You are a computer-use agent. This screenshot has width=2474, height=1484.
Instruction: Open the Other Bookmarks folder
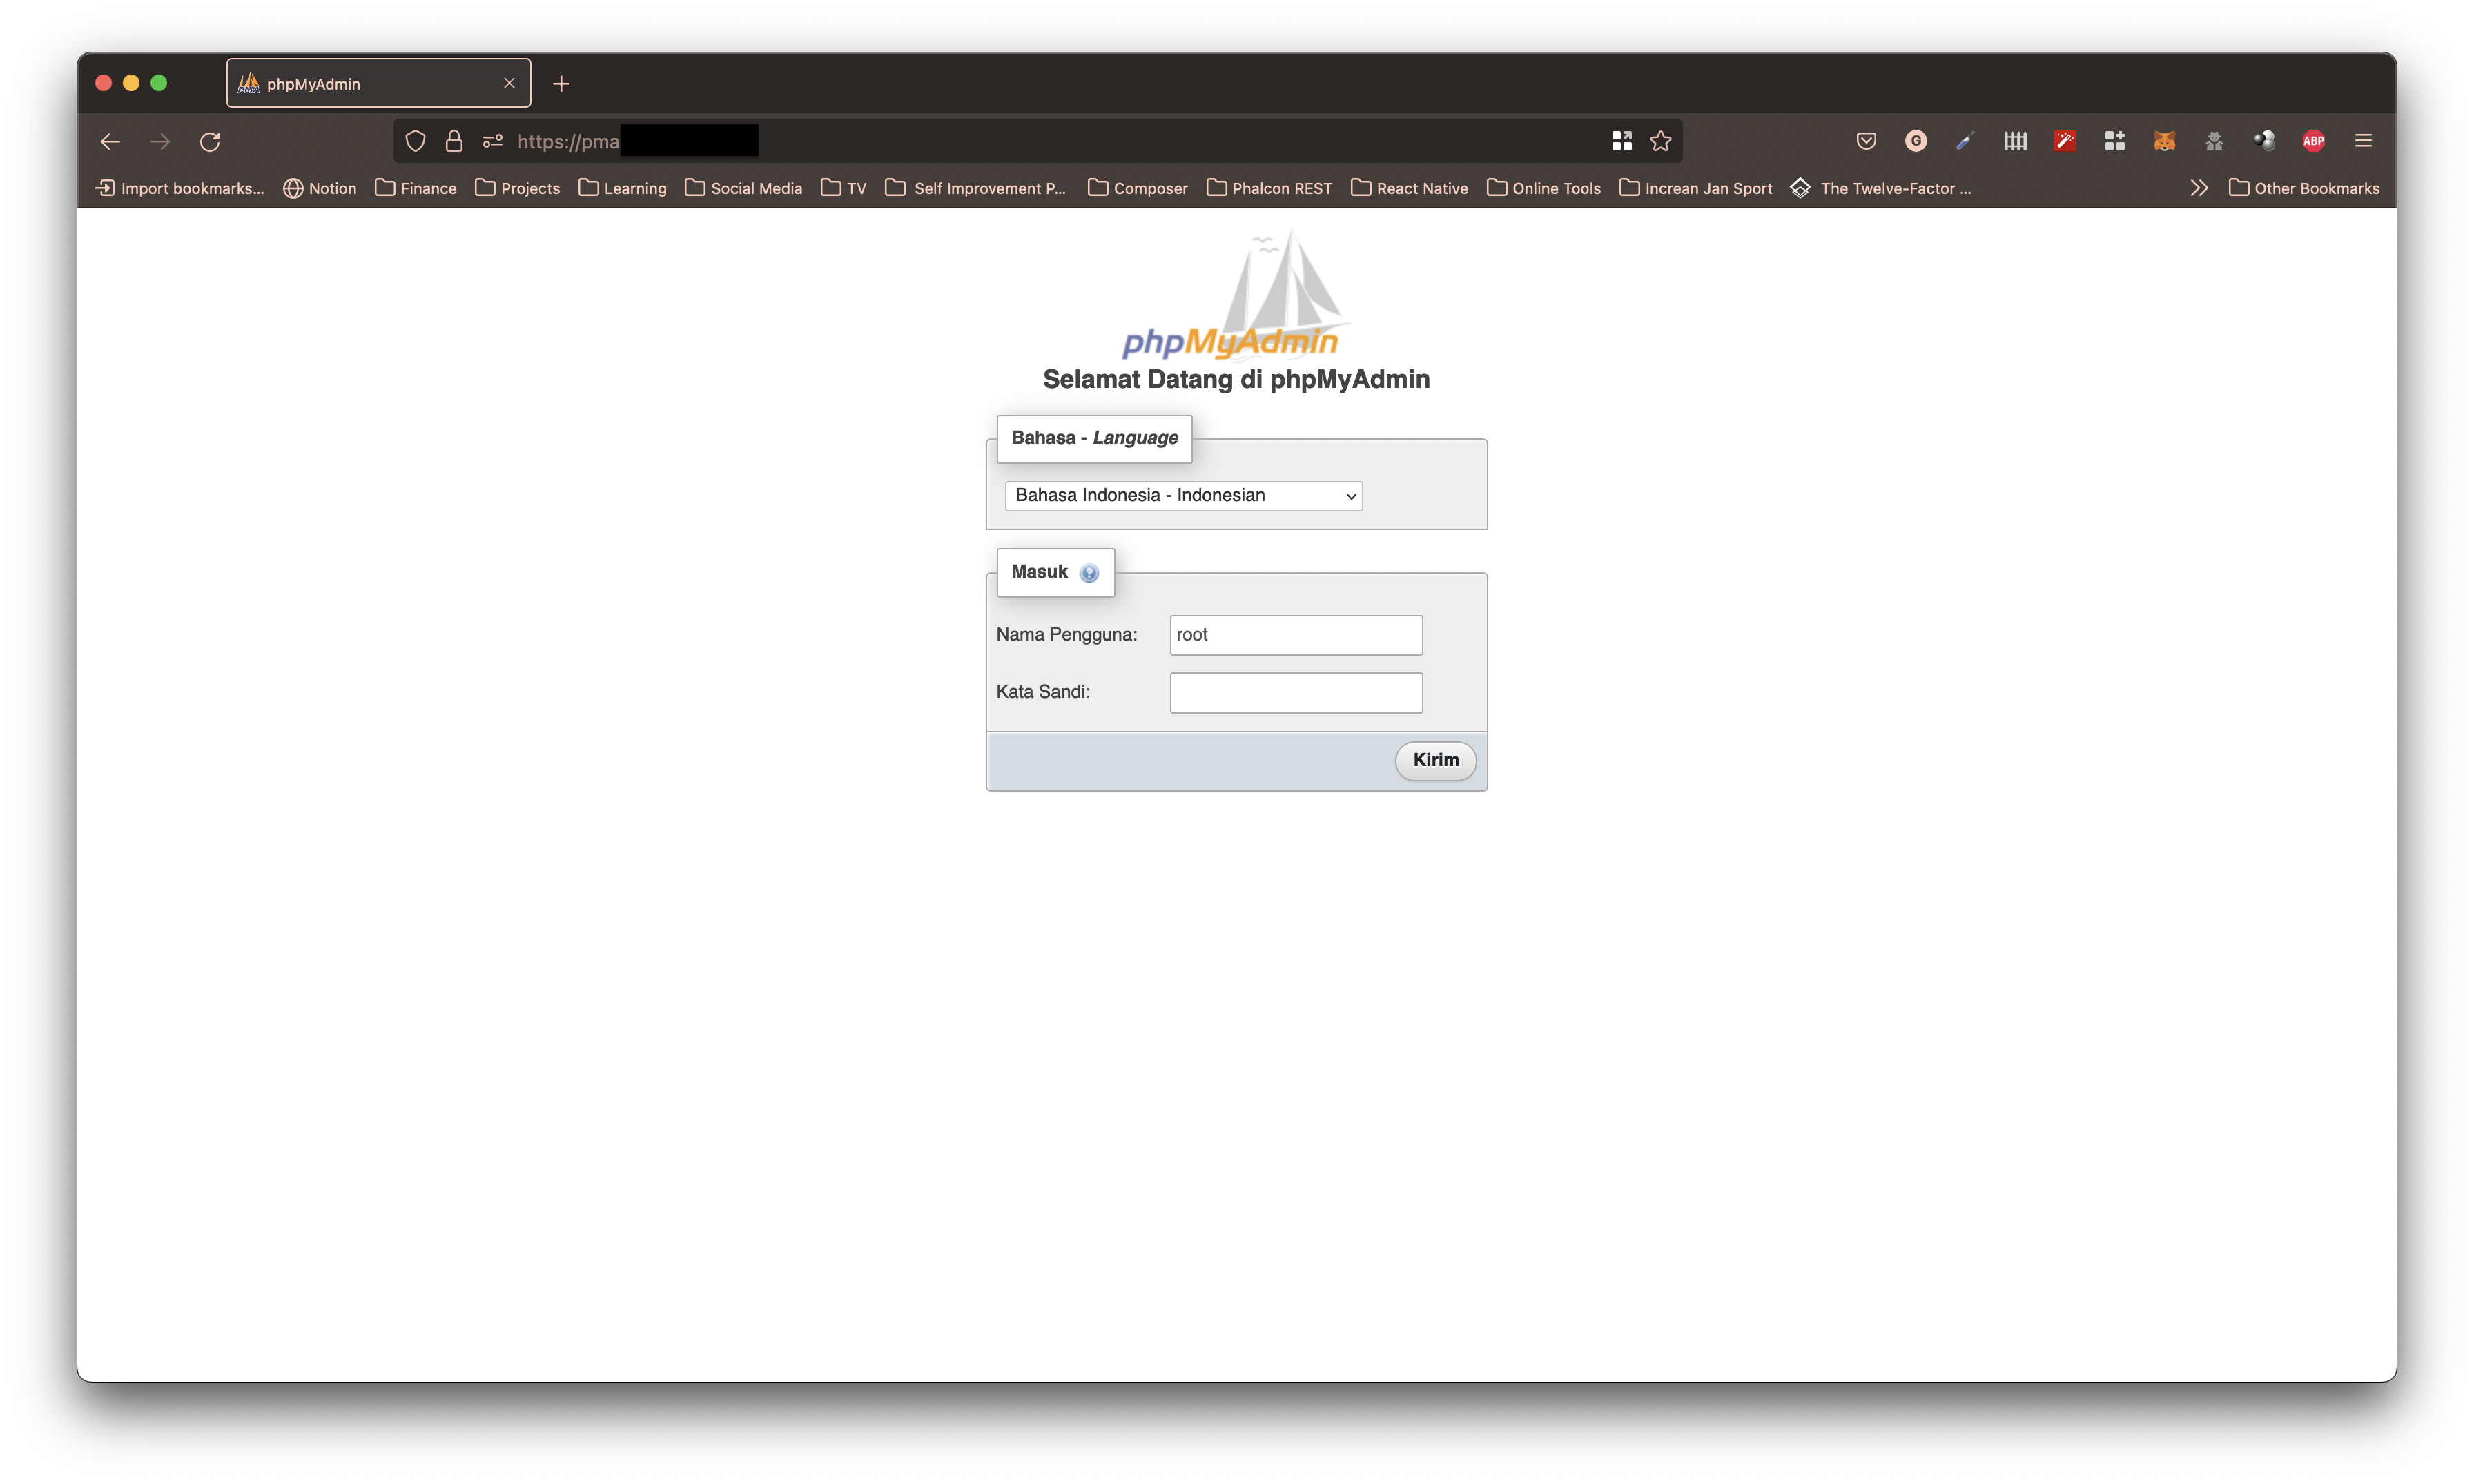[2304, 188]
